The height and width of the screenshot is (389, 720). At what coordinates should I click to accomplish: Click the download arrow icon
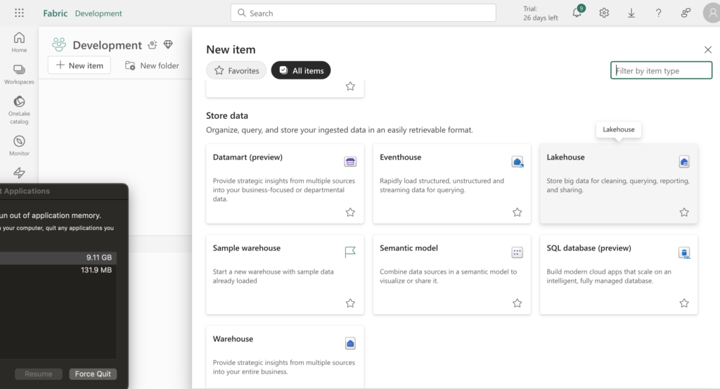[x=631, y=13]
